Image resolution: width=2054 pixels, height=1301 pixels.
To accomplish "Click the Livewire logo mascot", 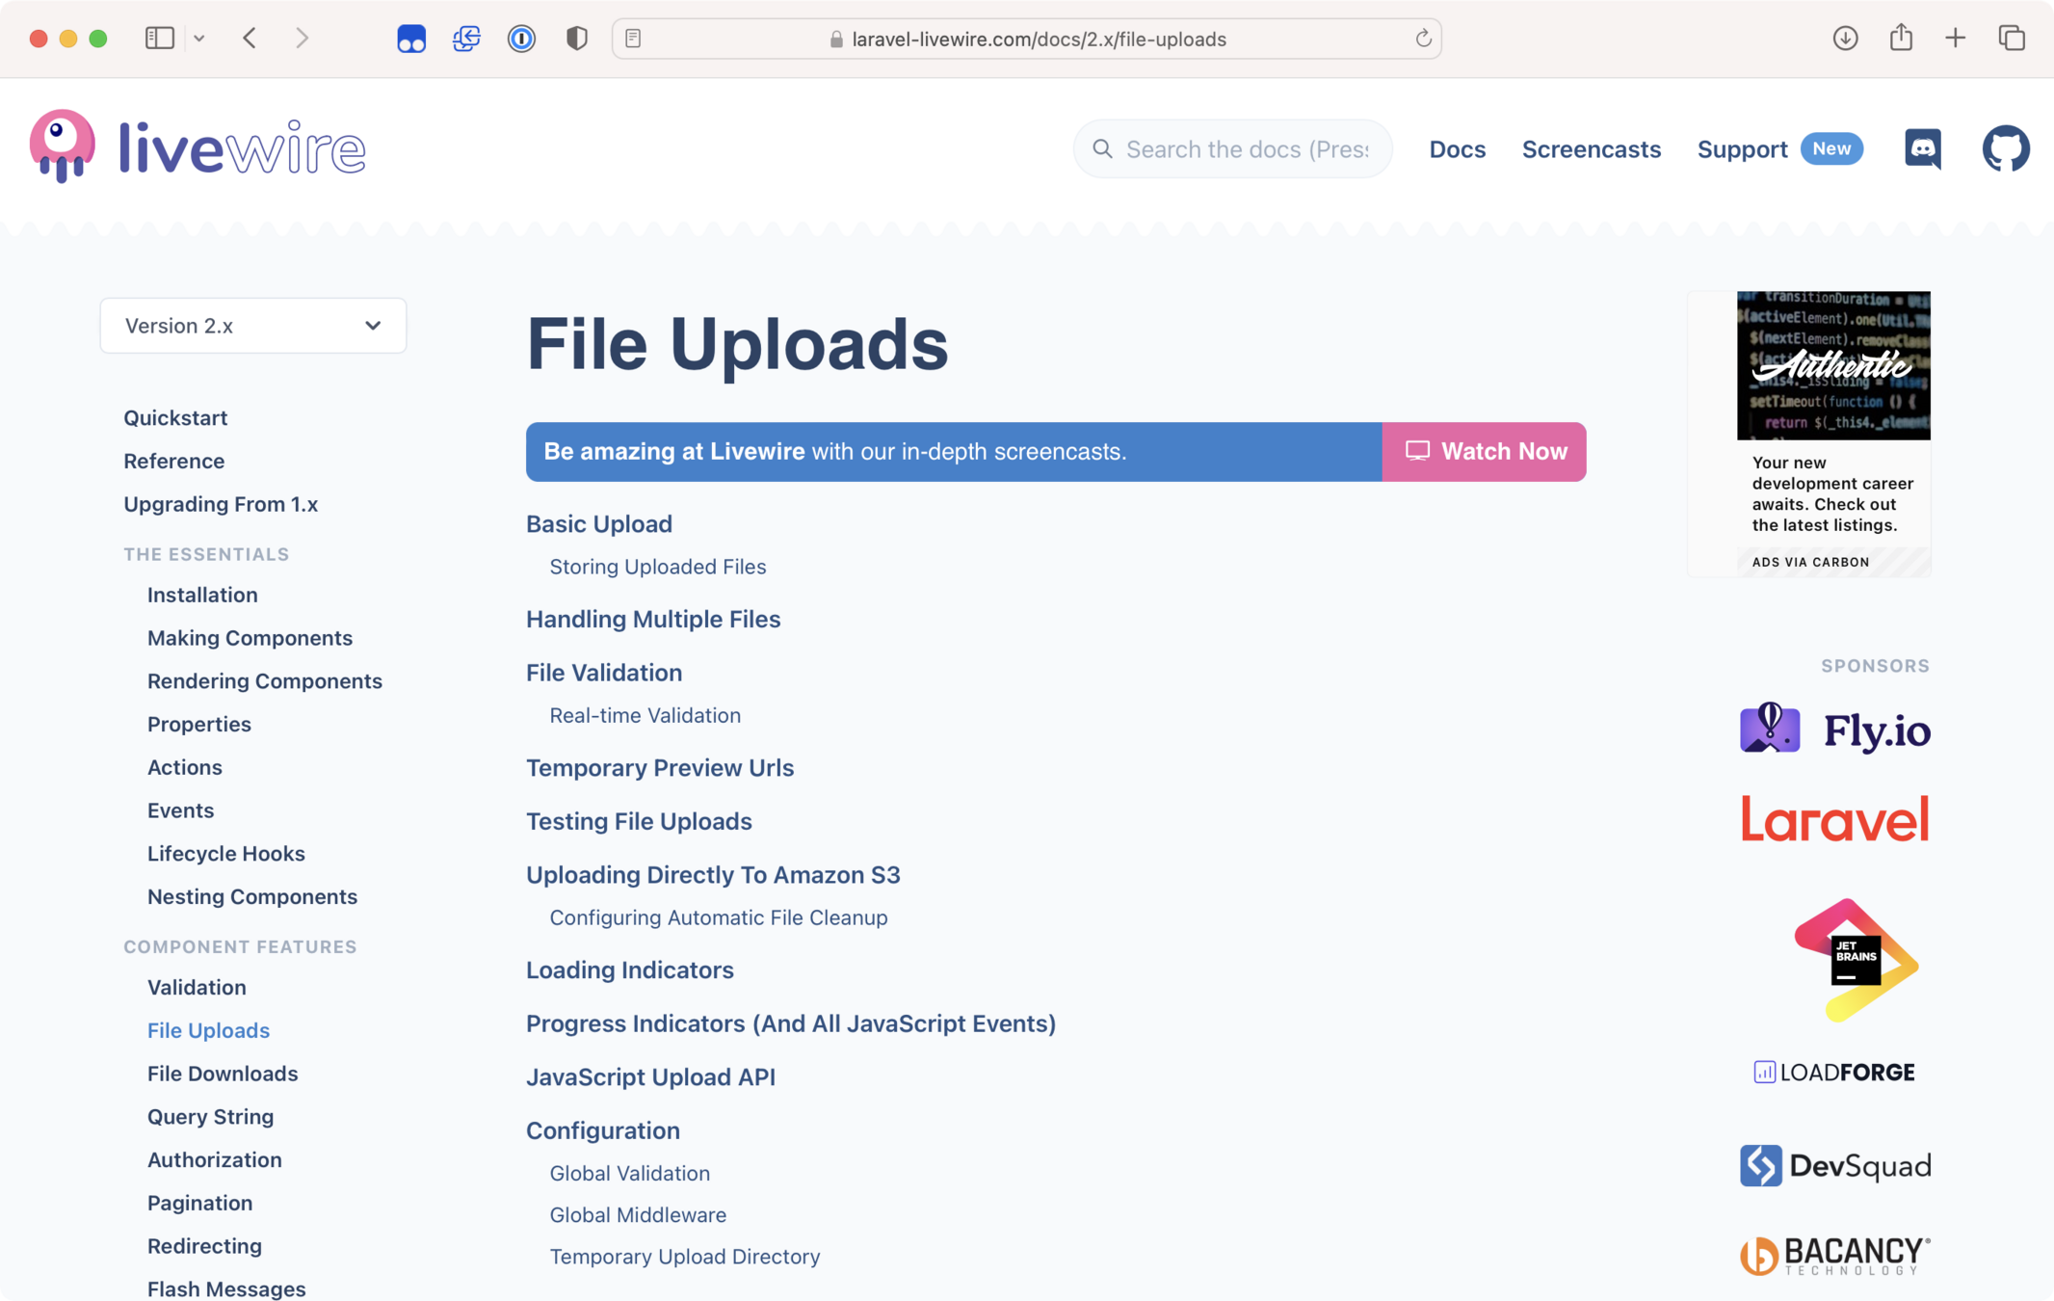I will click(63, 146).
